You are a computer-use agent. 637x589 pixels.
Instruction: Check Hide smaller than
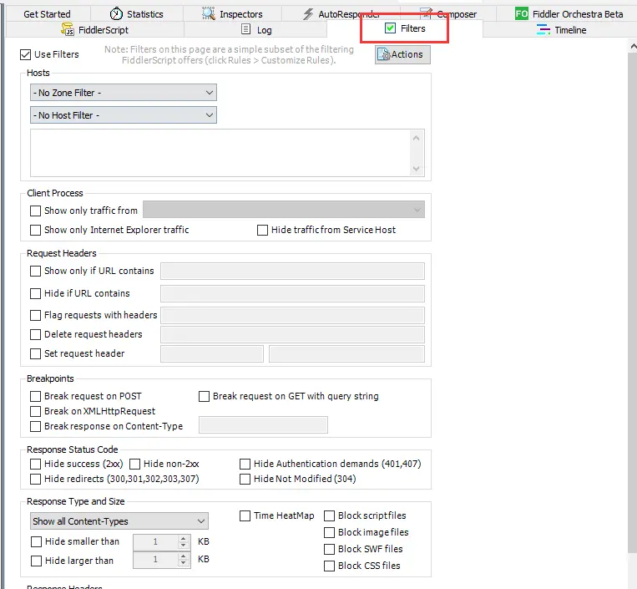(x=36, y=541)
